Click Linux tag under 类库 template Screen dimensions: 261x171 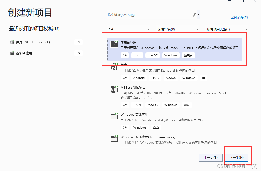155,78
